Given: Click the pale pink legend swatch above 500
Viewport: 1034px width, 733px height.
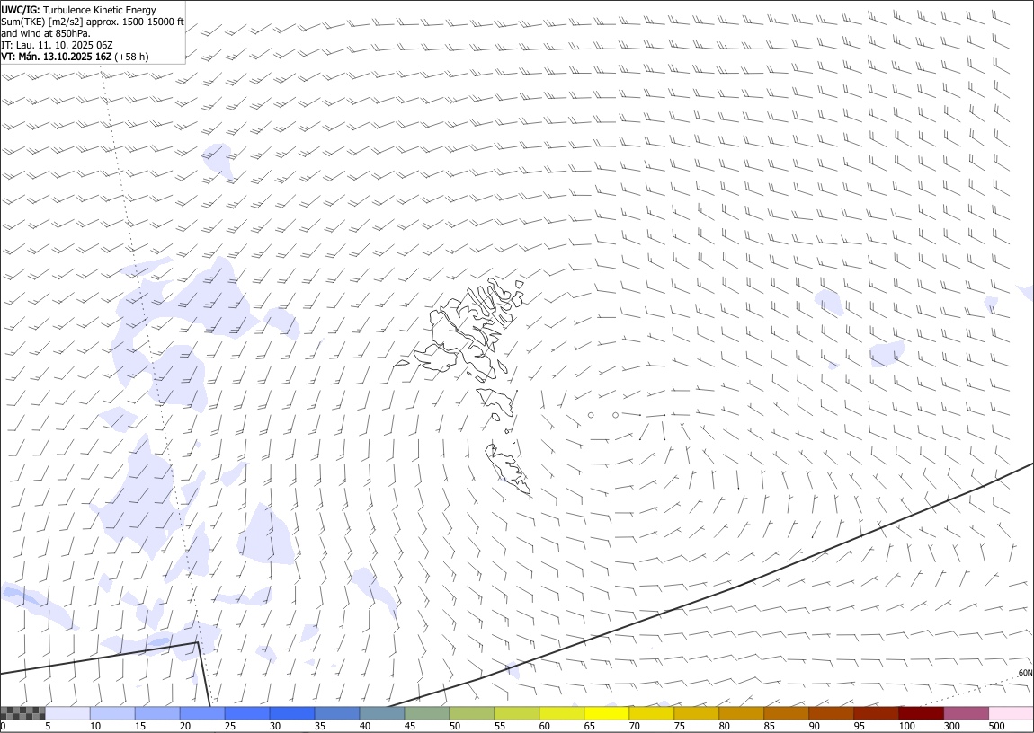Looking at the screenshot, I should [x=1012, y=713].
